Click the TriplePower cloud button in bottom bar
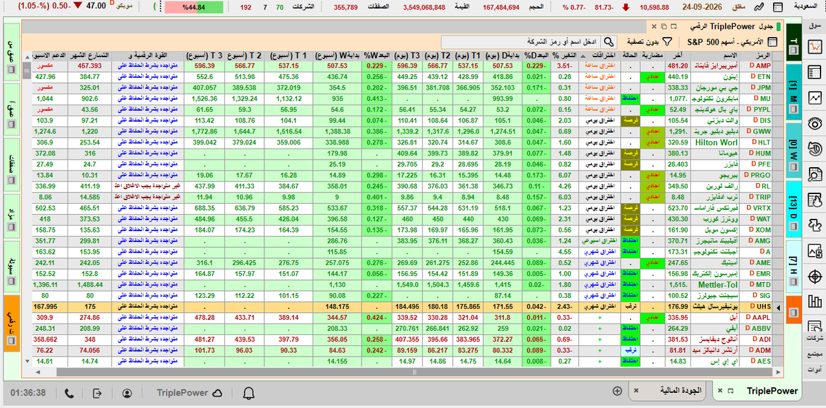Image resolution: width=826 pixels, height=408 pixels. pos(189,393)
